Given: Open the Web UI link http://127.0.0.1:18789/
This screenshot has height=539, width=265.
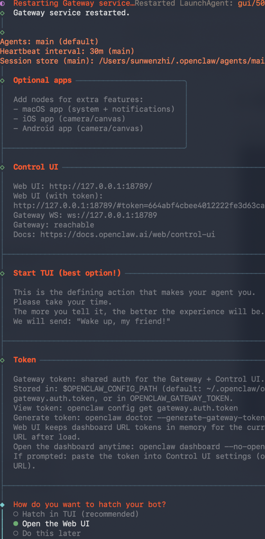Looking at the screenshot, I should [100, 186].
